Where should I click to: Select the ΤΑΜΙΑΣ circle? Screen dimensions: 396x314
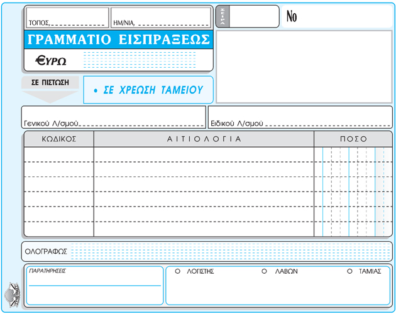click(349, 272)
